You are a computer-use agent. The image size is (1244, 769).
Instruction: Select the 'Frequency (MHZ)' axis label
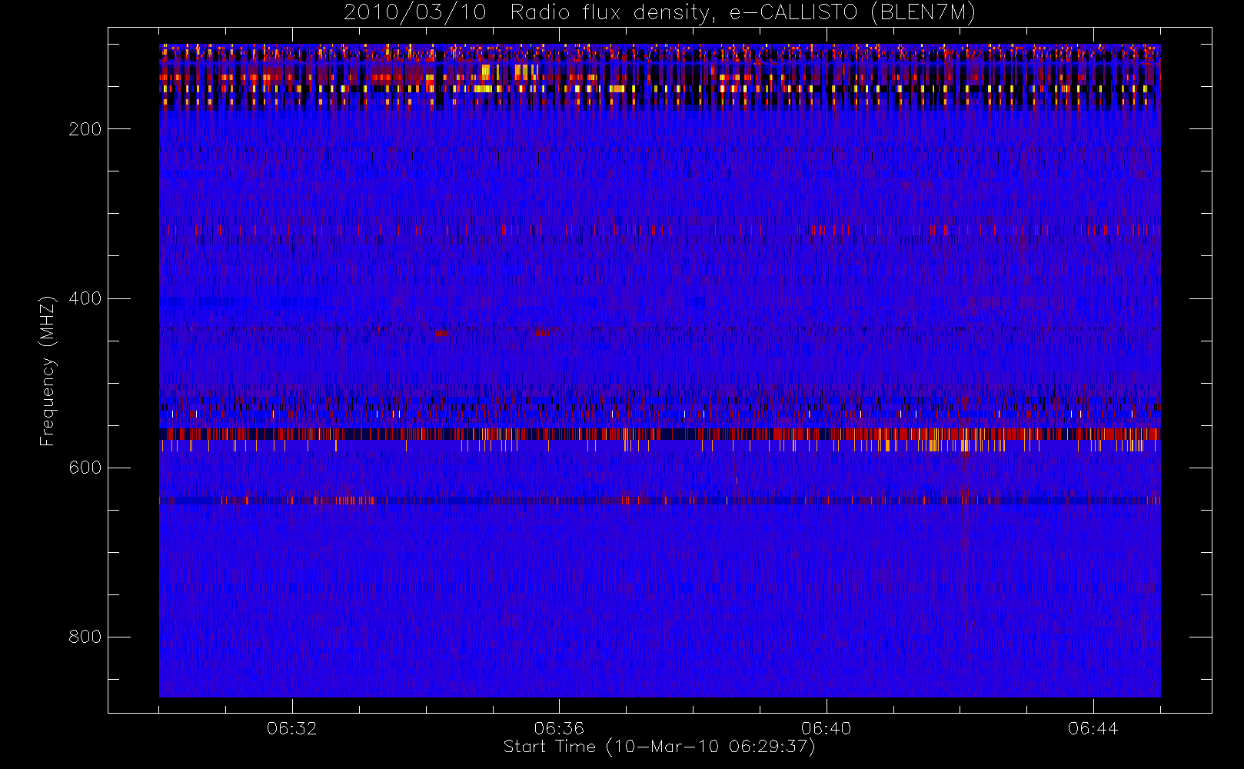pos(48,371)
